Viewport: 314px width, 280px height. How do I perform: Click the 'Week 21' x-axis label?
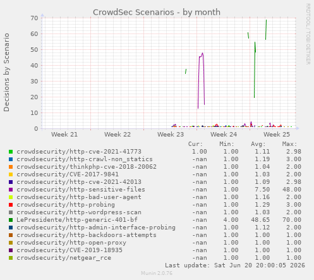64,135
